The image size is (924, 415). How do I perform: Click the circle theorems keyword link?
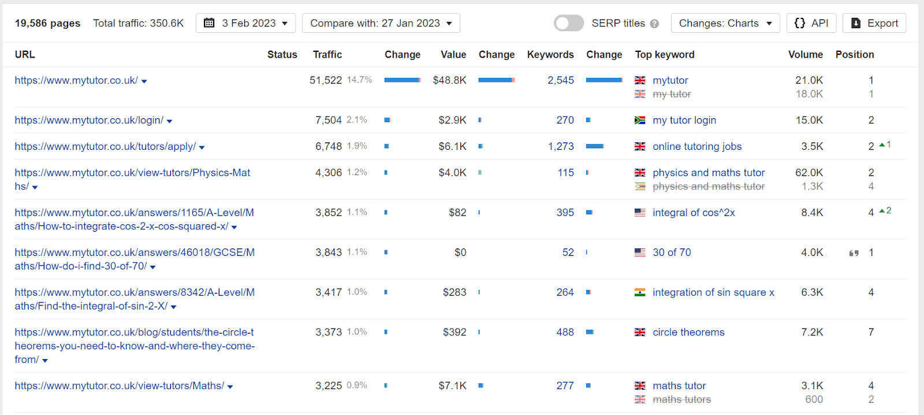[x=688, y=332]
